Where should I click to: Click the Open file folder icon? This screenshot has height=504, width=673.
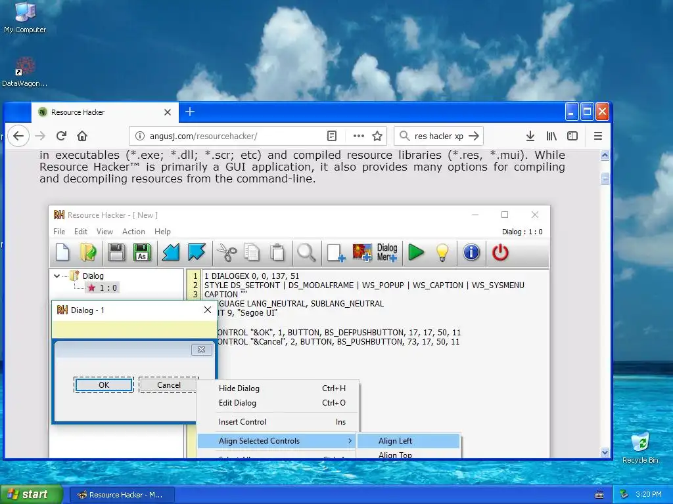tap(89, 253)
